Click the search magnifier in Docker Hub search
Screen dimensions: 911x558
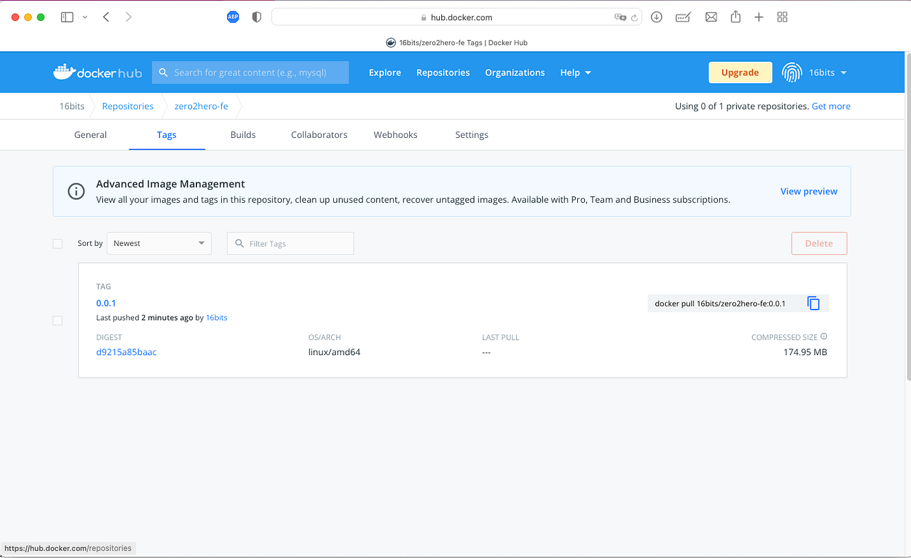[163, 72]
